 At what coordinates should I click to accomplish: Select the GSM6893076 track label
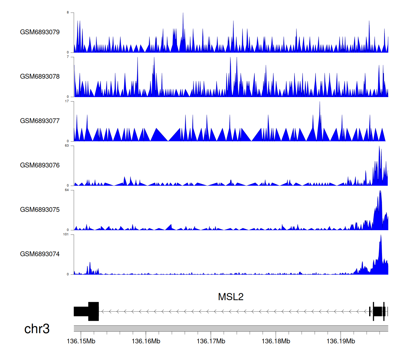(x=40, y=165)
